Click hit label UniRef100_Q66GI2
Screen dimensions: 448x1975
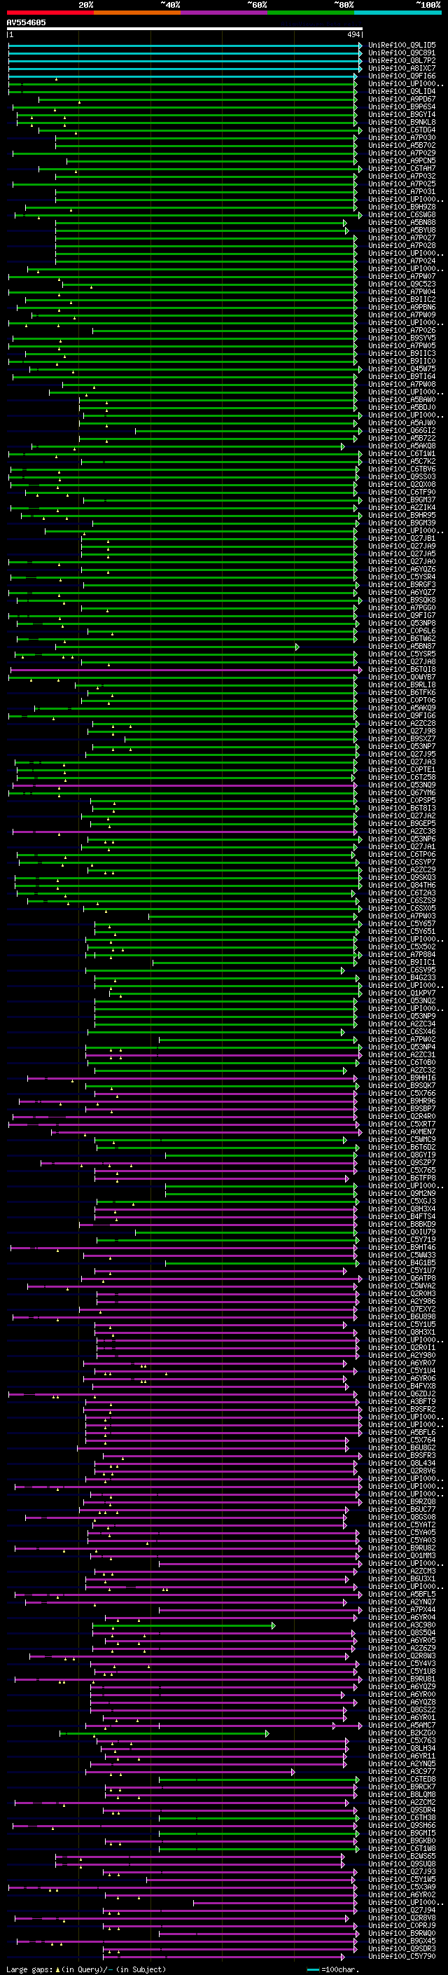pos(402,430)
